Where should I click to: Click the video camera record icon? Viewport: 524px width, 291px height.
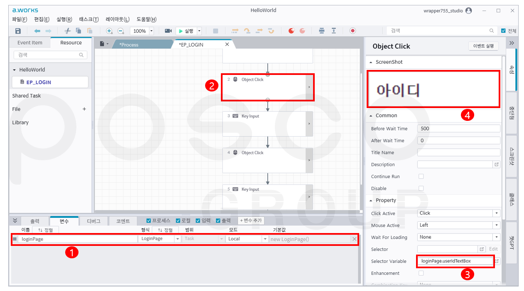pyautogui.click(x=168, y=31)
